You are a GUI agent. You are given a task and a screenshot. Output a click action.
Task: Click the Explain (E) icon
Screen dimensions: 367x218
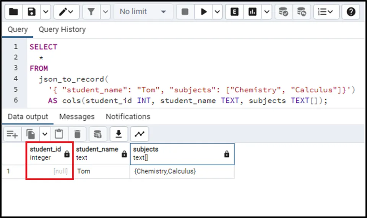coord(234,12)
